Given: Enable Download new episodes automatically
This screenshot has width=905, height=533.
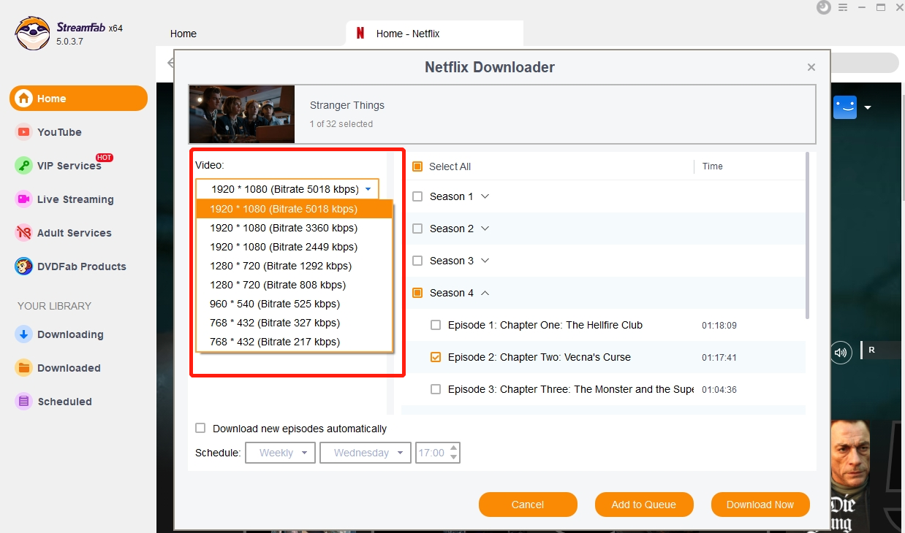Looking at the screenshot, I should click(200, 429).
